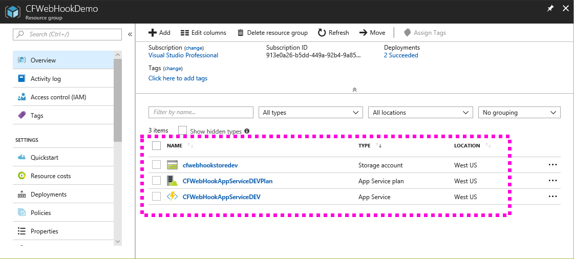Viewport: 574px width, 259px height.
Task: Click the CFWebHookAppServiceDEV lightning function icon
Action: pos(172,197)
